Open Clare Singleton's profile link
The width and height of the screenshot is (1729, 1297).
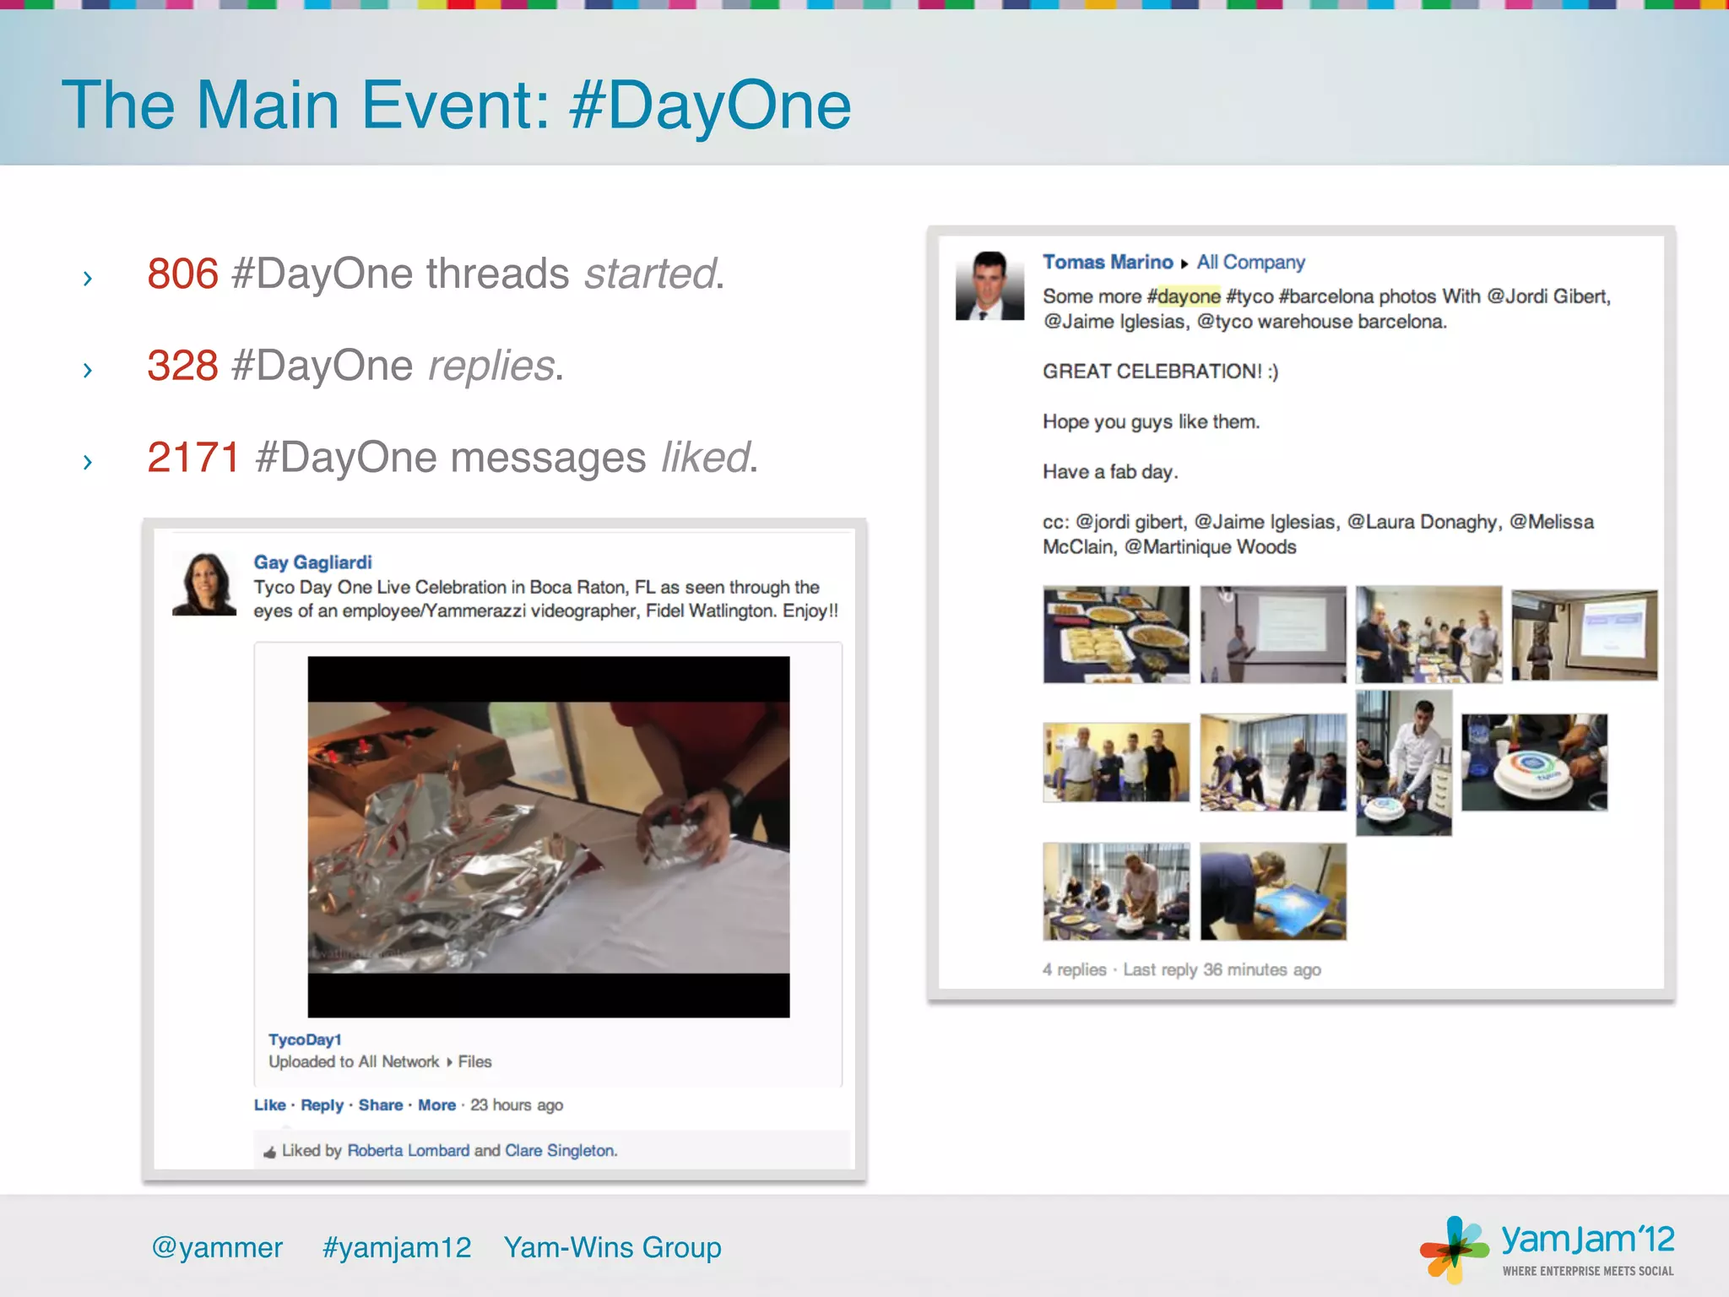point(561,1150)
